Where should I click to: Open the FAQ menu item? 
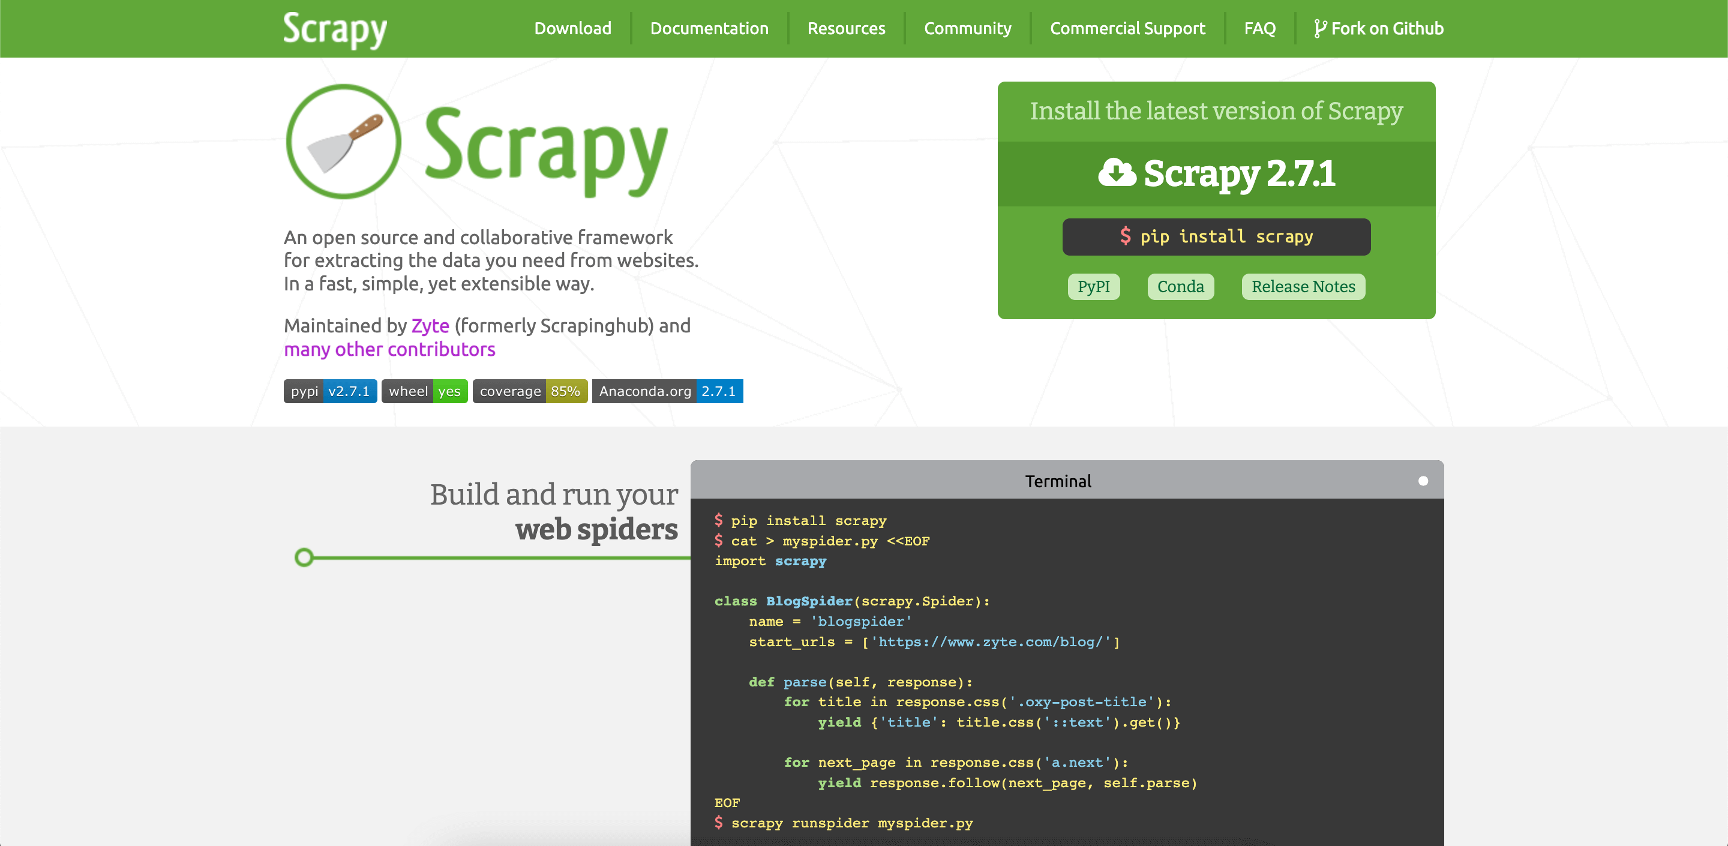[x=1259, y=29]
